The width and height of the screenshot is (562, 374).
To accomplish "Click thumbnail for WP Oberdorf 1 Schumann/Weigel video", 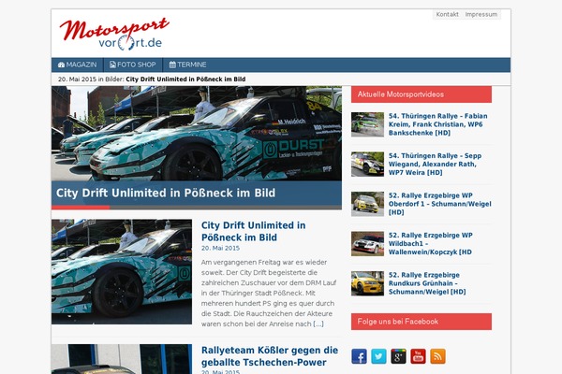I will (x=367, y=204).
